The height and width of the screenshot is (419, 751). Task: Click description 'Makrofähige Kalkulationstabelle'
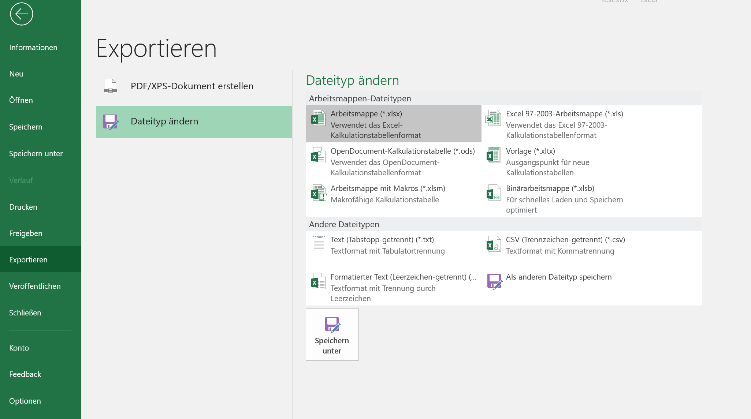click(385, 200)
